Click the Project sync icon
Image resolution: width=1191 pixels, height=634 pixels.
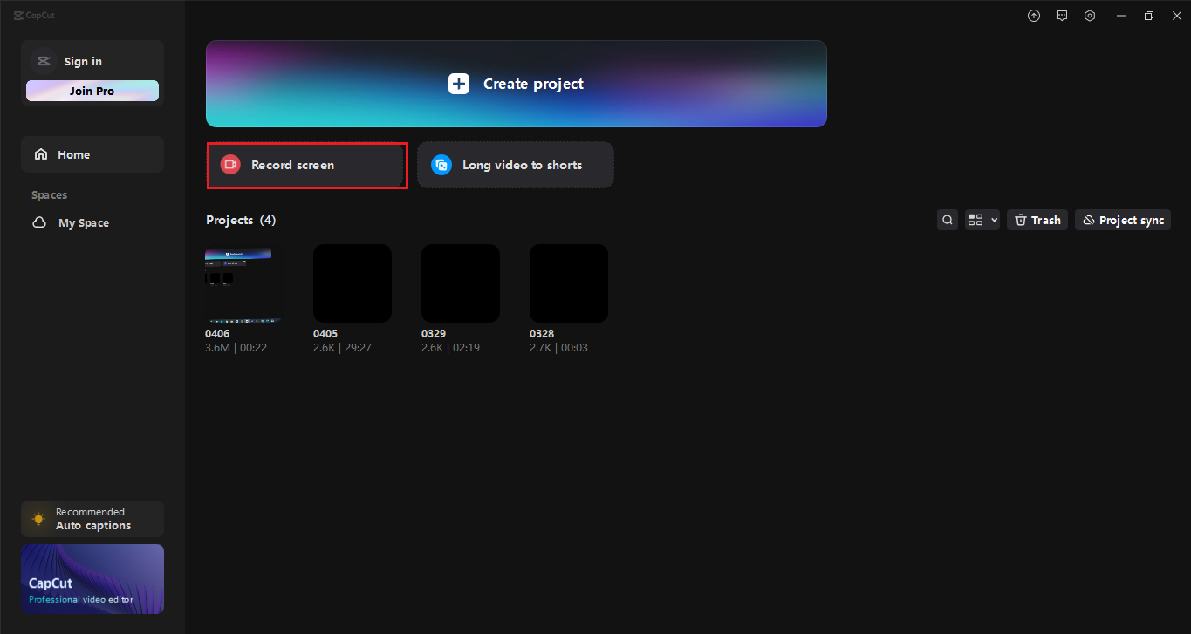pyautogui.click(x=1088, y=219)
